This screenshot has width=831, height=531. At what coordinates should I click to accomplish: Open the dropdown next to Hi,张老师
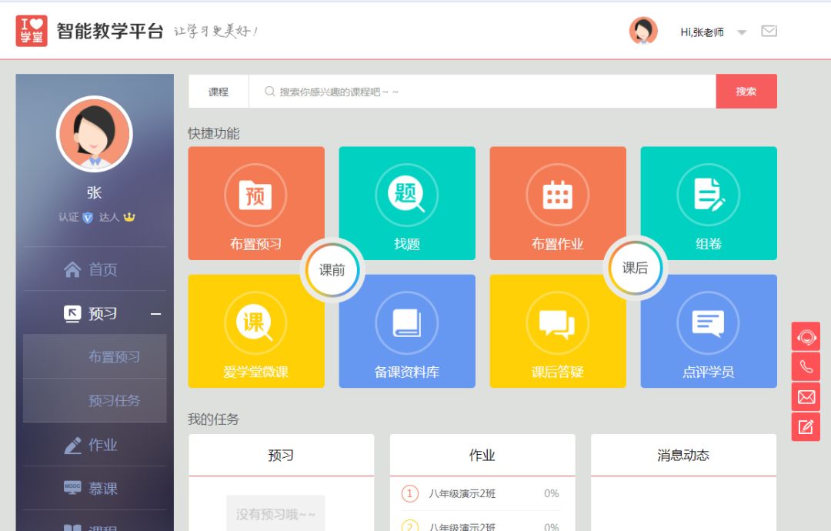click(740, 32)
